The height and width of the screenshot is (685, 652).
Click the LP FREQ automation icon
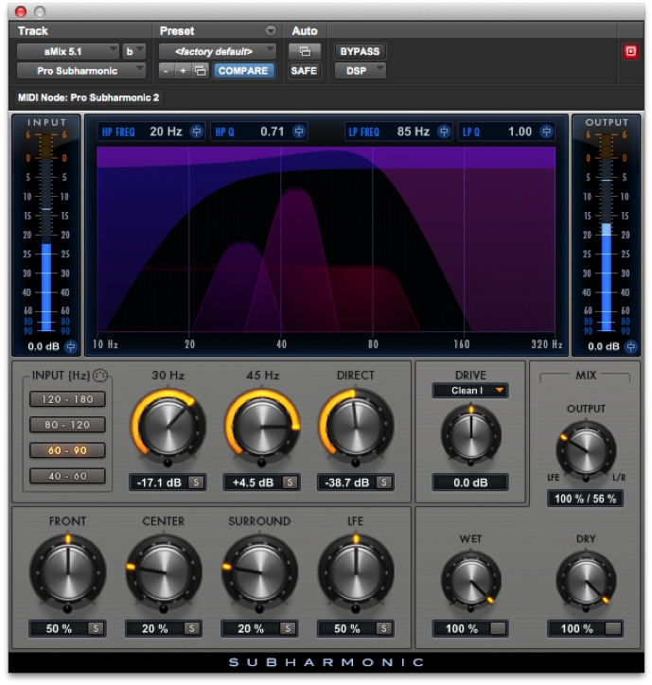444,132
